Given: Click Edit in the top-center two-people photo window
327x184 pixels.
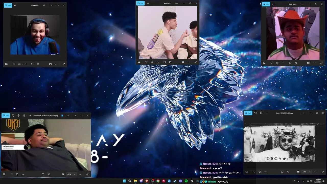Looking at the screenshot, I should (140, 3).
